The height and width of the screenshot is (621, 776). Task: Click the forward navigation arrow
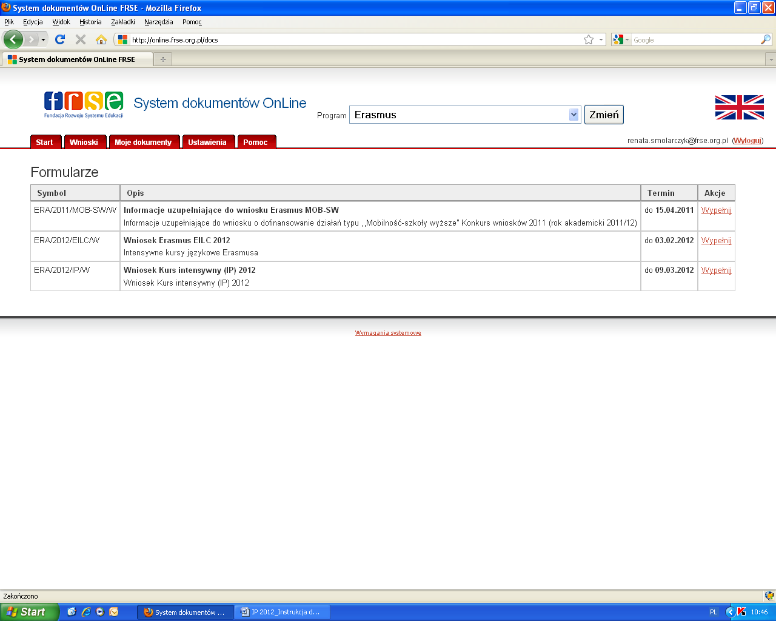[31, 39]
